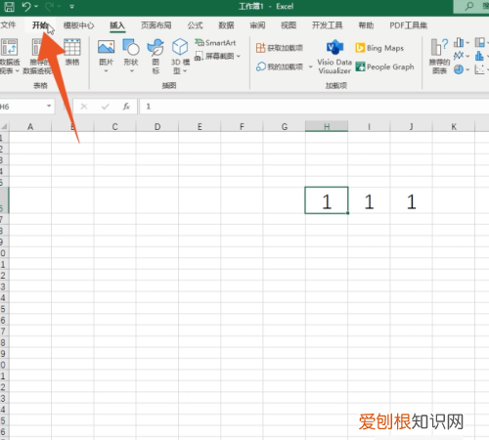The height and width of the screenshot is (440, 489).
Task: Select column C header
Action: (x=114, y=126)
